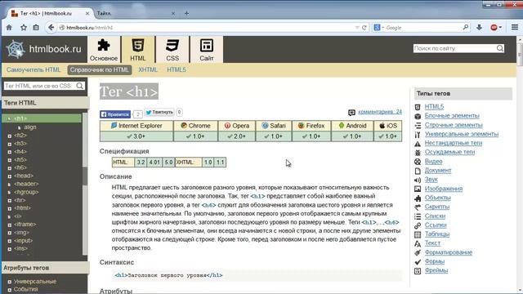Expand the <head> tree node
The width and height of the screenshot is (523, 294).
click(10, 176)
